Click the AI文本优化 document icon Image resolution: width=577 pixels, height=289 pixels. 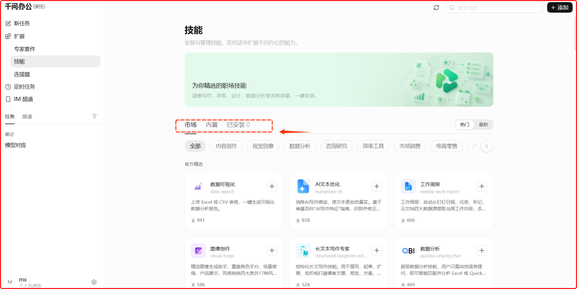(x=303, y=186)
